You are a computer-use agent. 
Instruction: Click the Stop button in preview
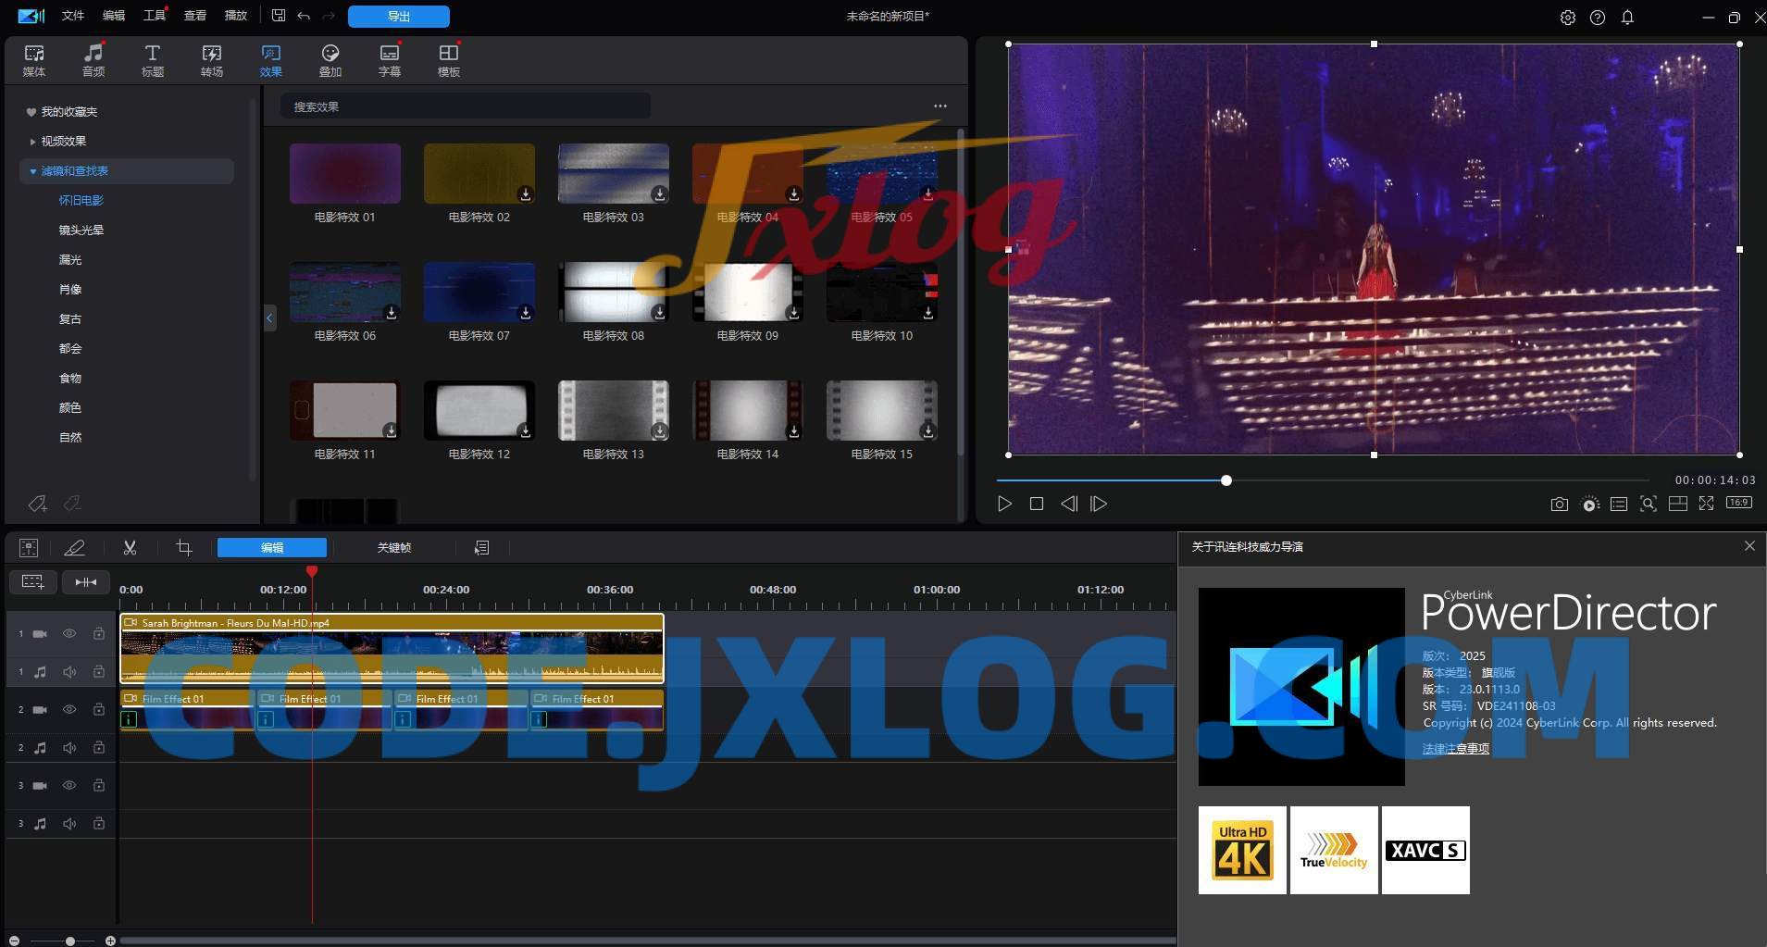1037,505
